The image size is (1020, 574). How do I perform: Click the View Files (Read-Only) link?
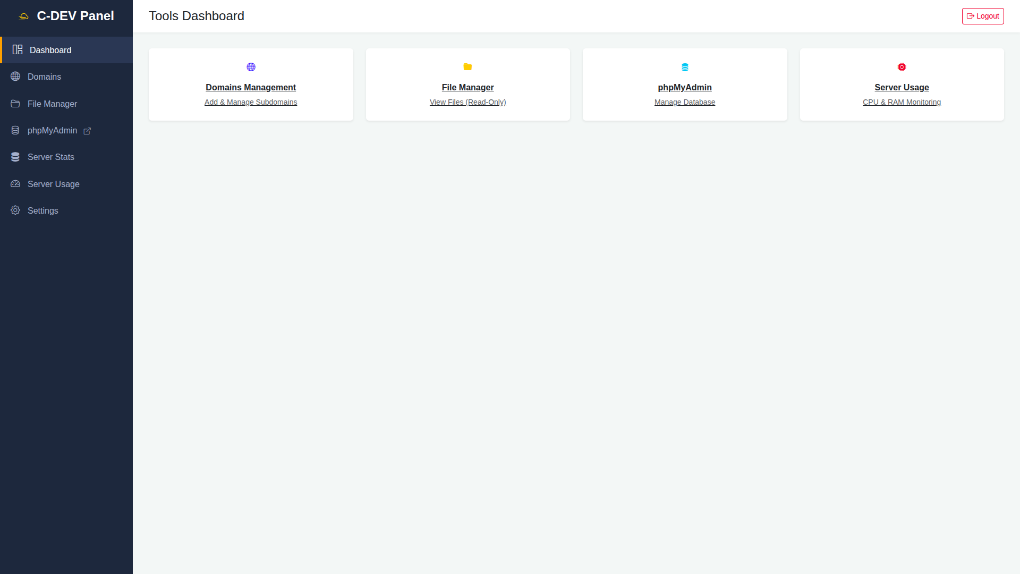coord(467,102)
